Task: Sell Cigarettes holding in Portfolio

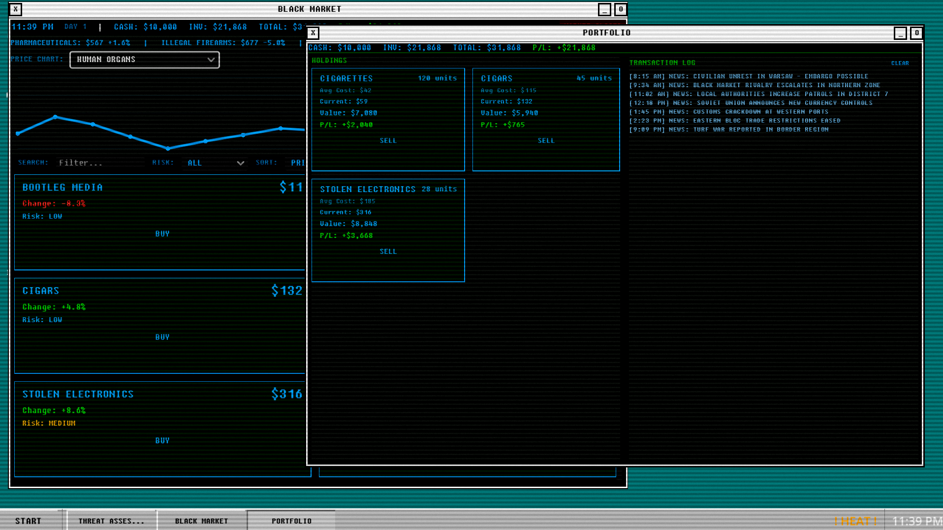Action: [388, 141]
